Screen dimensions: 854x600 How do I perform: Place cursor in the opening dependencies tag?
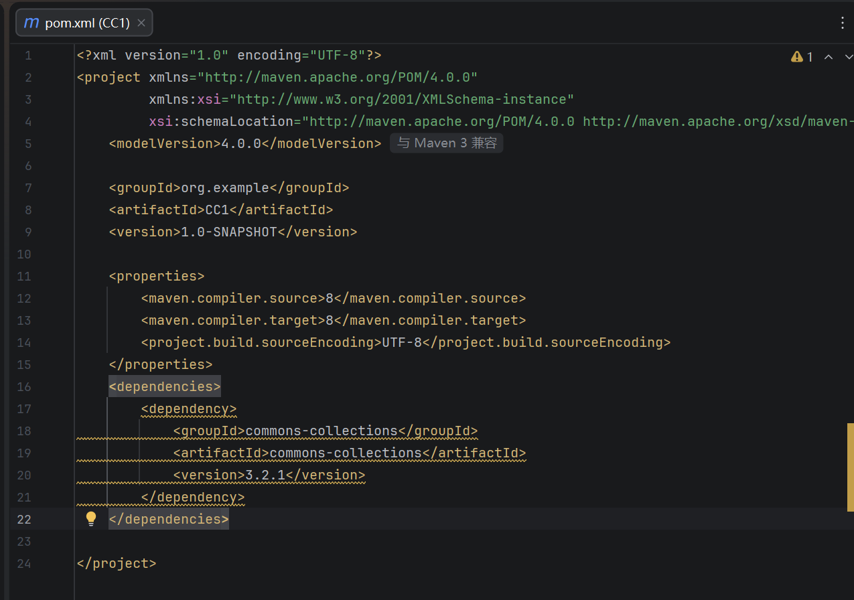click(165, 386)
